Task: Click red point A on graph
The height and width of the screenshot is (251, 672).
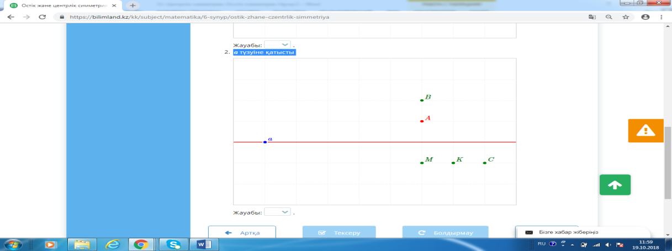Action: [x=422, y=121]
